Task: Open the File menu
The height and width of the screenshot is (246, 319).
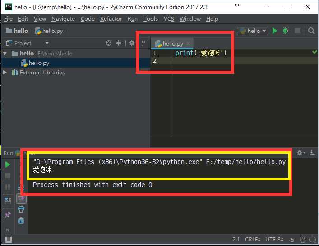Action: pos(8,19)
